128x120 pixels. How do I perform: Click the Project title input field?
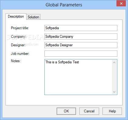(x=81, y=28)
